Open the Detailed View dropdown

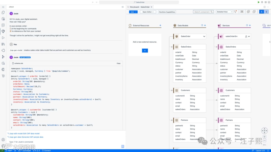pos(224,12)
